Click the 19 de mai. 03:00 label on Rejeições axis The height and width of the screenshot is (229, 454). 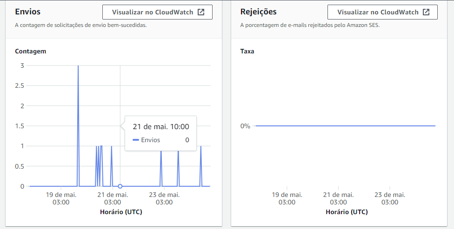[287, 198]
